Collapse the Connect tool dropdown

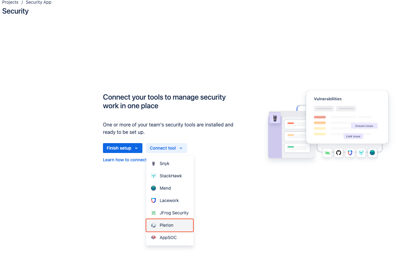pos(166,148)
